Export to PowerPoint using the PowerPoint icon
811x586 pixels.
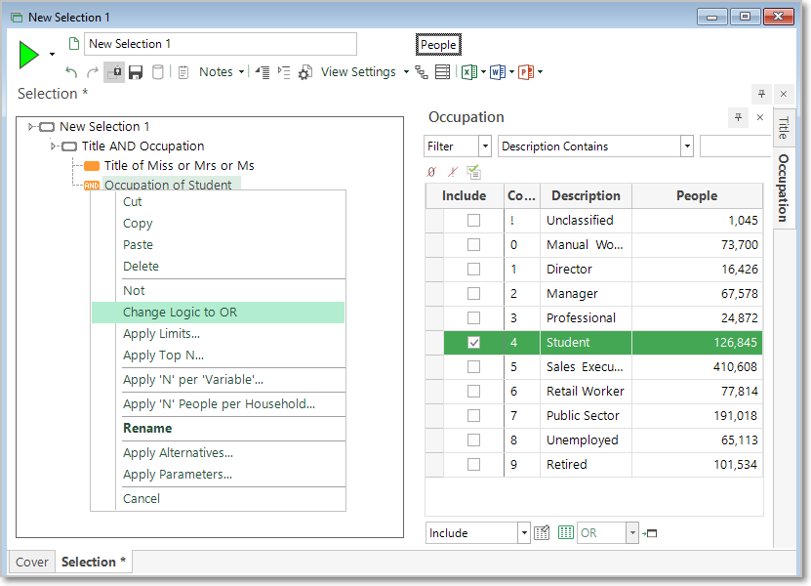(x=525, y=72)
